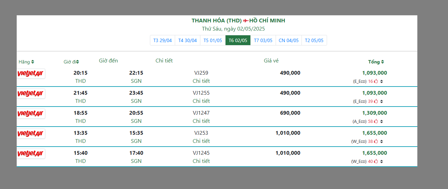This screenshot has height=189, width=448.
Task: Choose the CN 04/05 date tab
Action: (x=289, y=40)
